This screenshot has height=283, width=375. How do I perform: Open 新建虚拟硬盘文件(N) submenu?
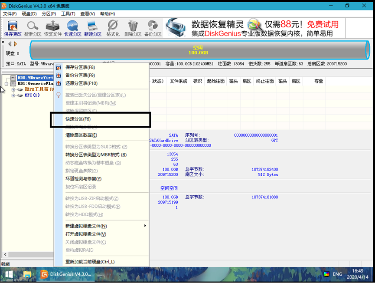[101, 226]
